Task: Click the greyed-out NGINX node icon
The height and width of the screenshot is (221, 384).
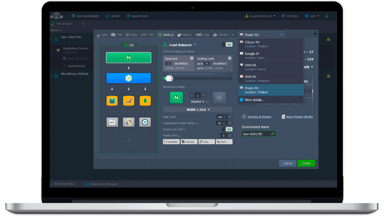Action: coord(219,98)
